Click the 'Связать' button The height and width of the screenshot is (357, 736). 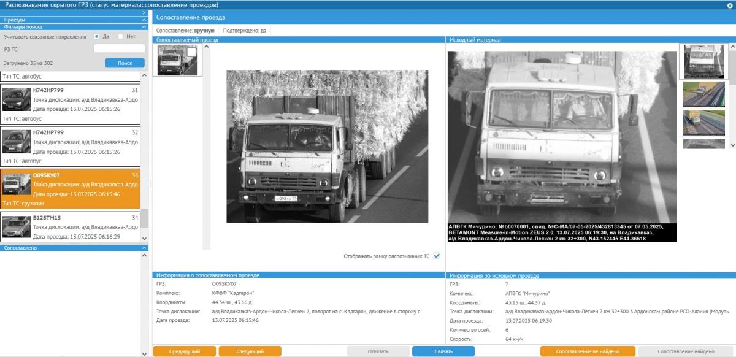pyautogui.click(x=443, y=351)
